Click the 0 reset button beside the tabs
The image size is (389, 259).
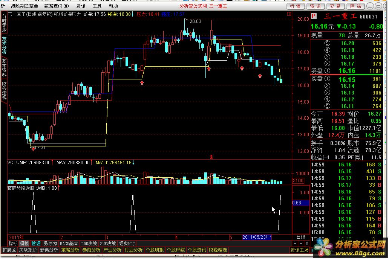tap(306, 244)
